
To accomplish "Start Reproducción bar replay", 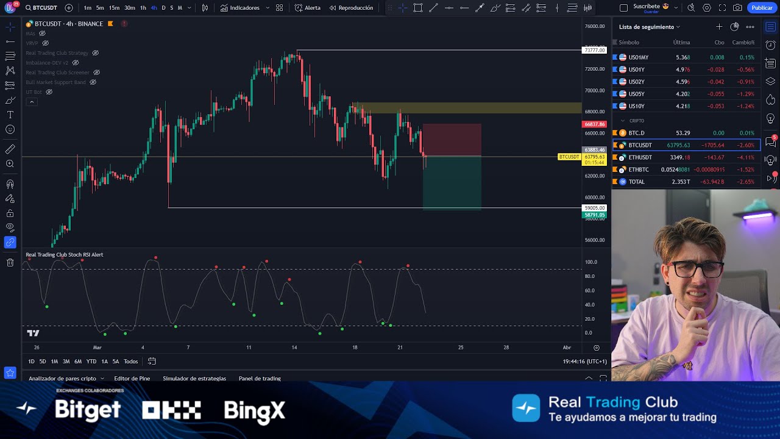I will point(351,8).
